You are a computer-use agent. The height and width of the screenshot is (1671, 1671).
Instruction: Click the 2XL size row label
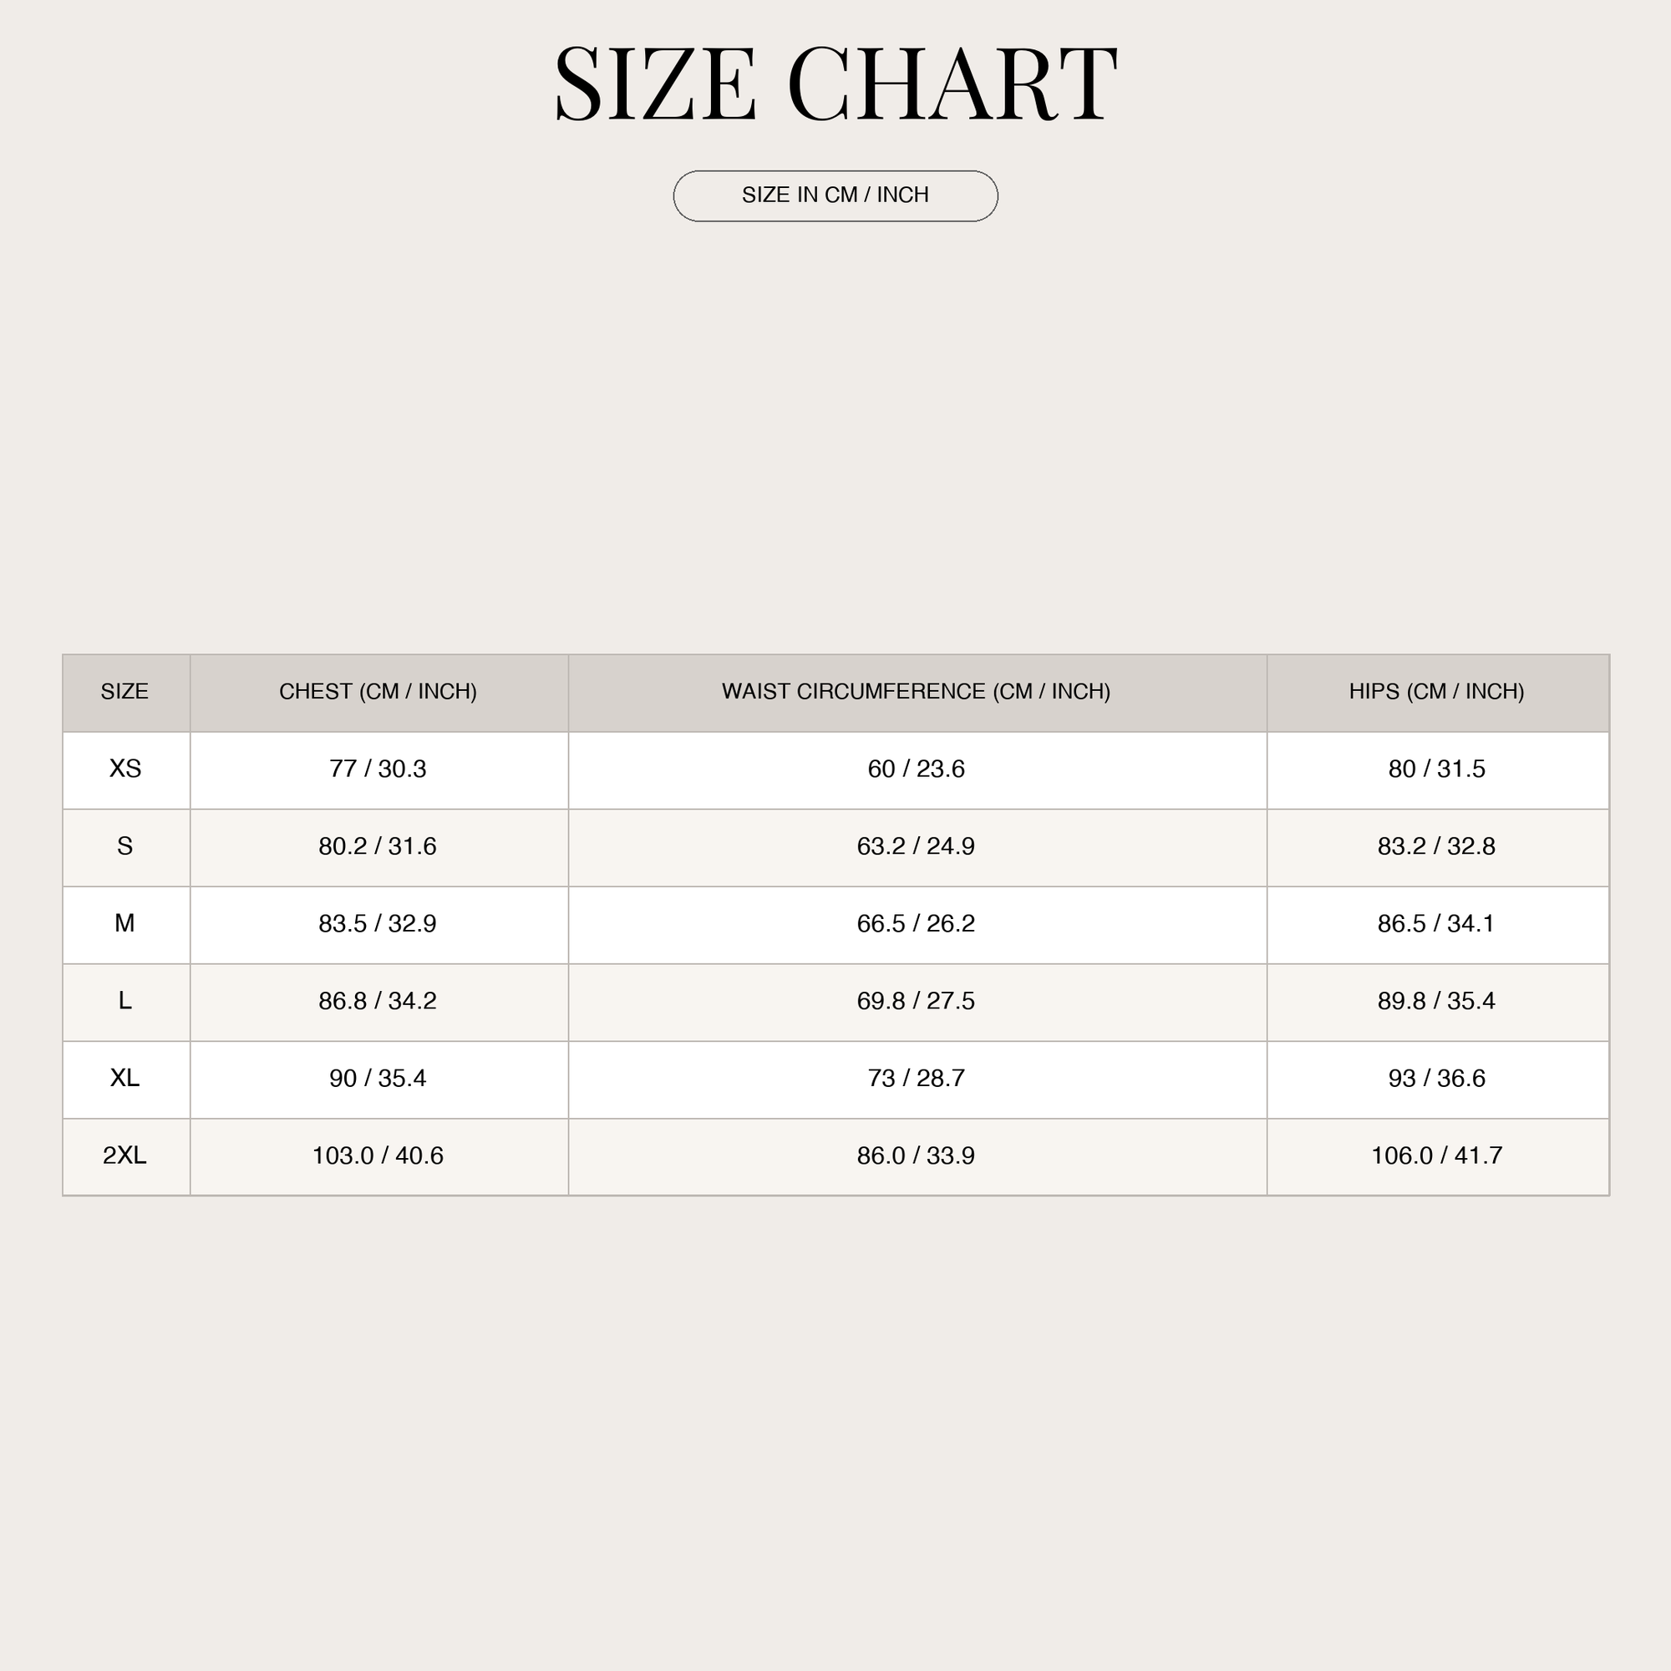coord(125,1155)
